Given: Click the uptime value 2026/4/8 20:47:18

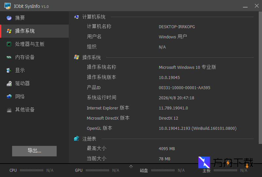Looking at the screenshot, I should 177,98.
